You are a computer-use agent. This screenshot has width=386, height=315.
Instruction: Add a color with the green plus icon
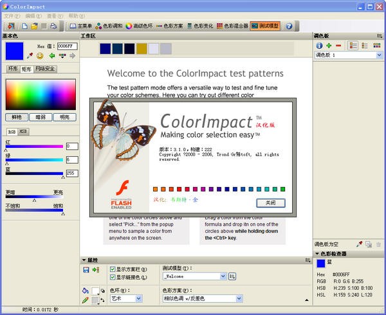coord(329,46)
